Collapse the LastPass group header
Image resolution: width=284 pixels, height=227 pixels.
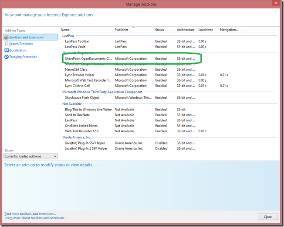(x=68, y=36)
